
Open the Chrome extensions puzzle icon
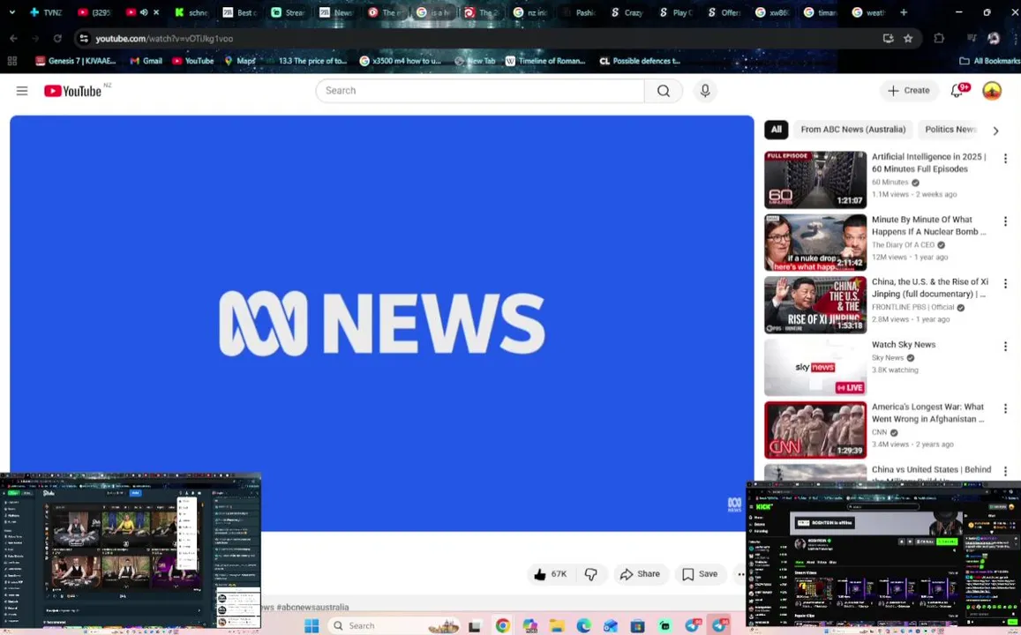(x=938, y=39)
